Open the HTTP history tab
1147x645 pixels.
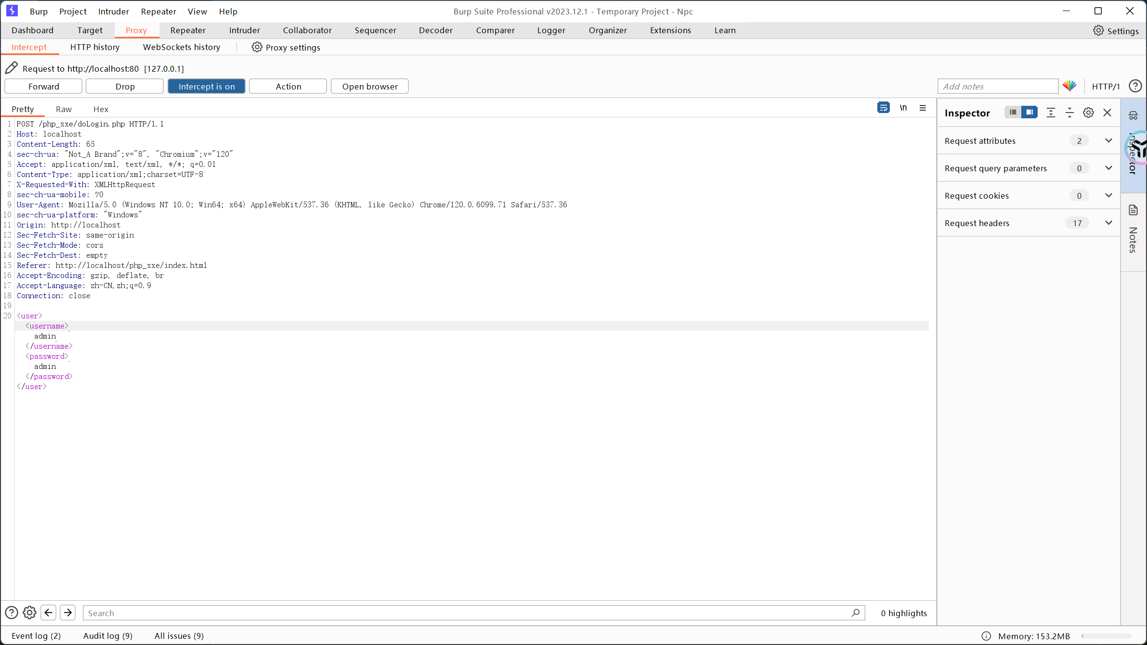tap(94, 47)
